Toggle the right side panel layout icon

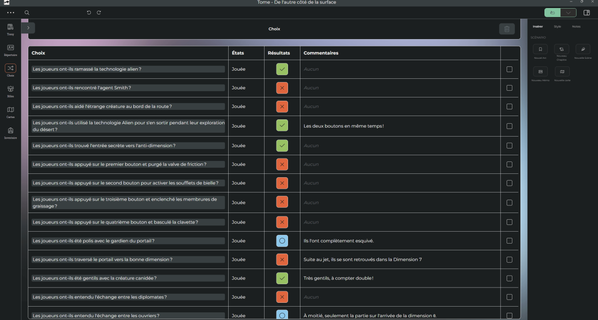click(x=587, y=13)
